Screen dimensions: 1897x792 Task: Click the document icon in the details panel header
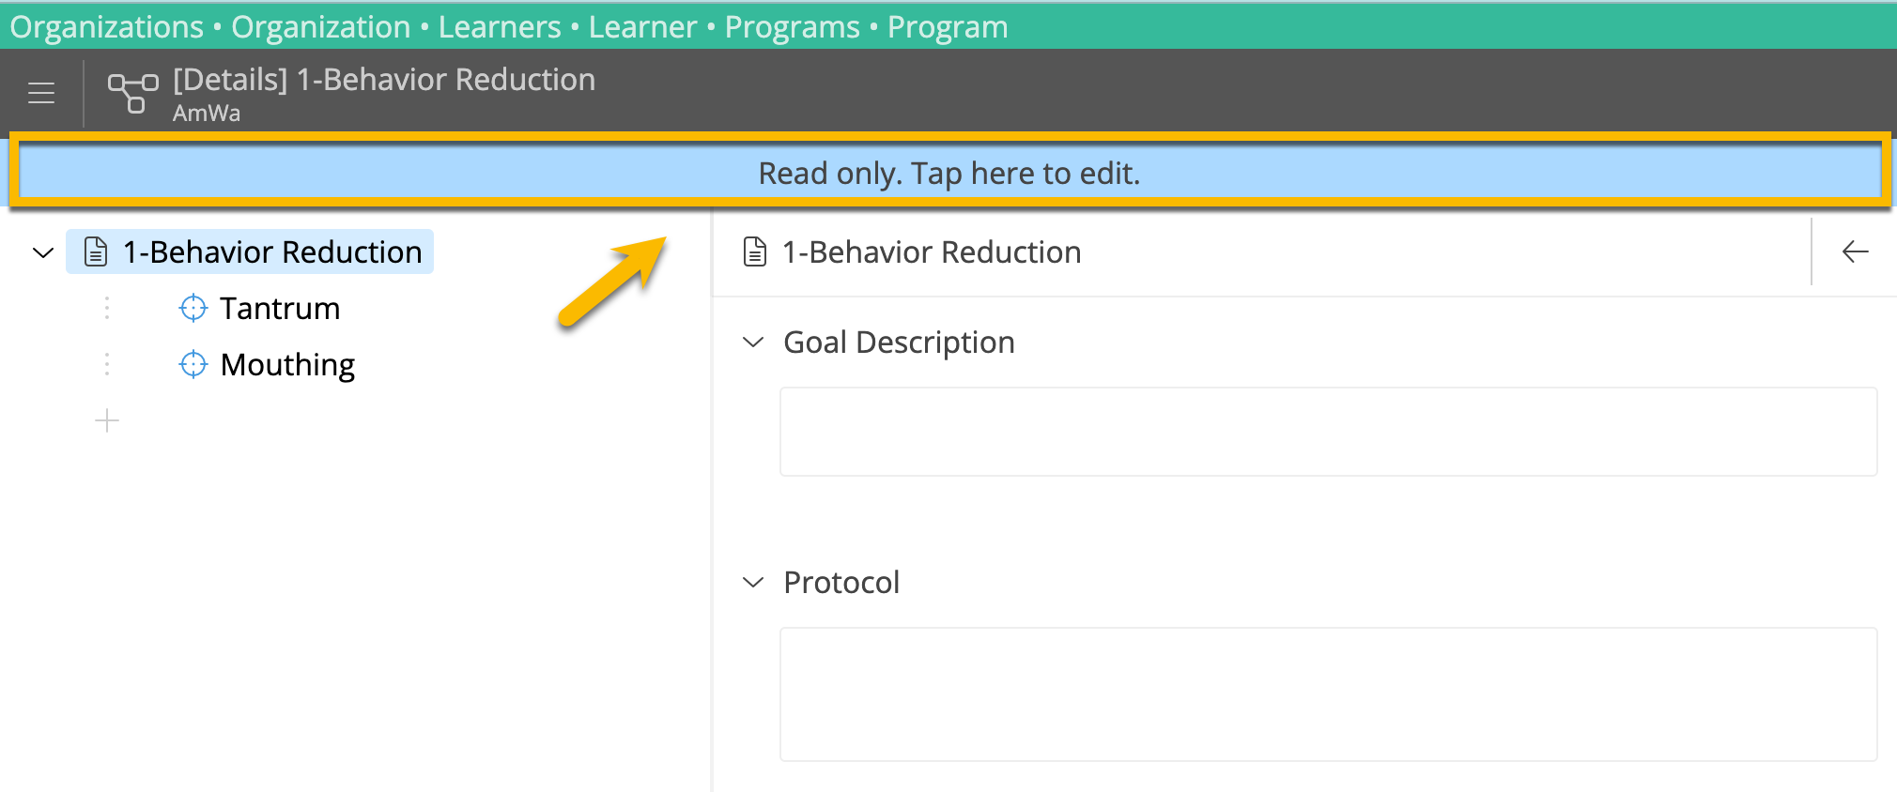(x=753, y=251)
